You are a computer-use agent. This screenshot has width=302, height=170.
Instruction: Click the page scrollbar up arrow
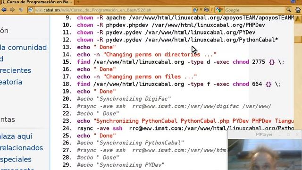298,19
